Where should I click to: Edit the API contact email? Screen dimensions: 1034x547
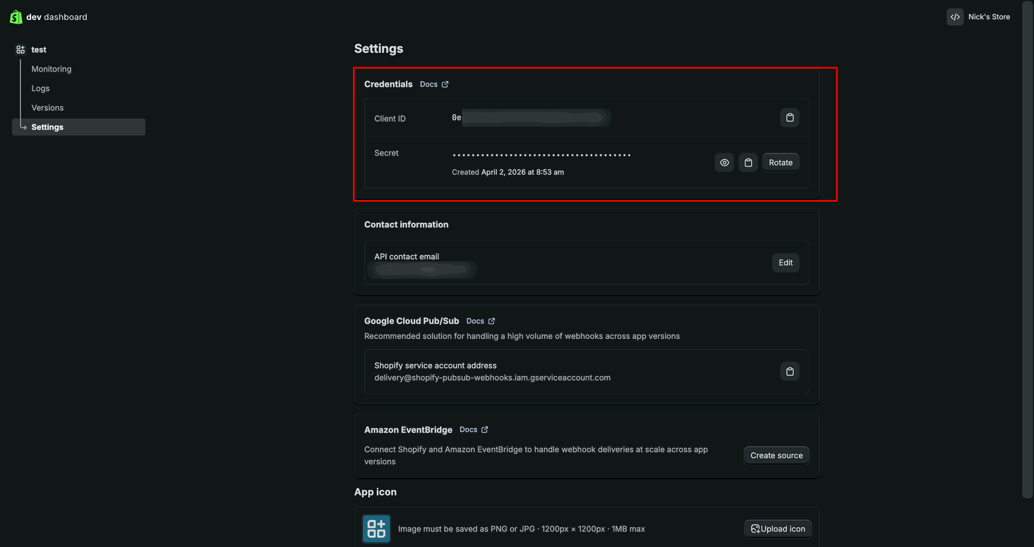[x=785, y=262]
